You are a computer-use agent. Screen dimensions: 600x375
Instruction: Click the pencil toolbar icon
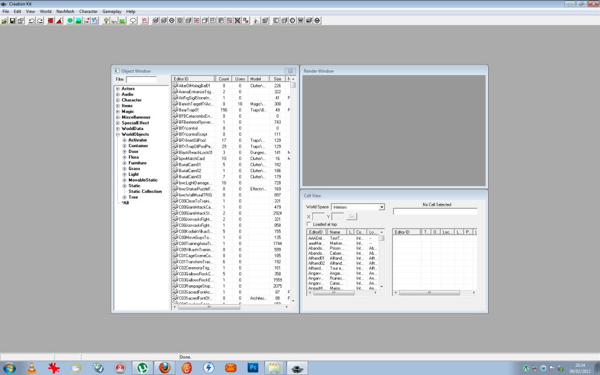257,21
